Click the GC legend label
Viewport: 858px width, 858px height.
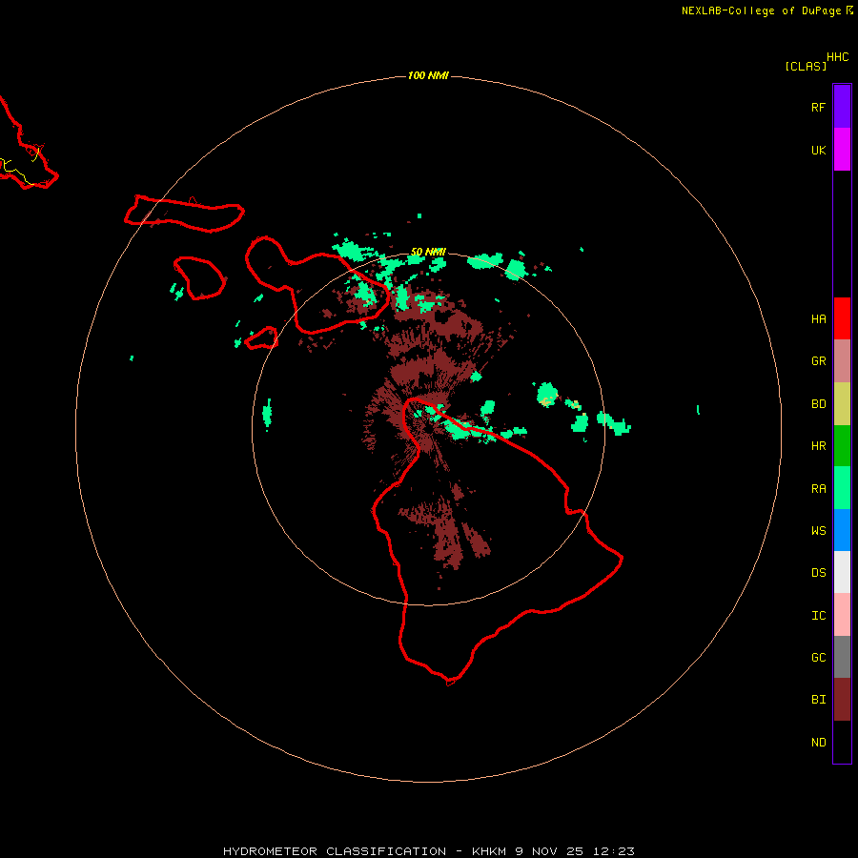click(x=818, y=658)
